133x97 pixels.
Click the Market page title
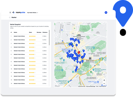[x=14, y=17]
